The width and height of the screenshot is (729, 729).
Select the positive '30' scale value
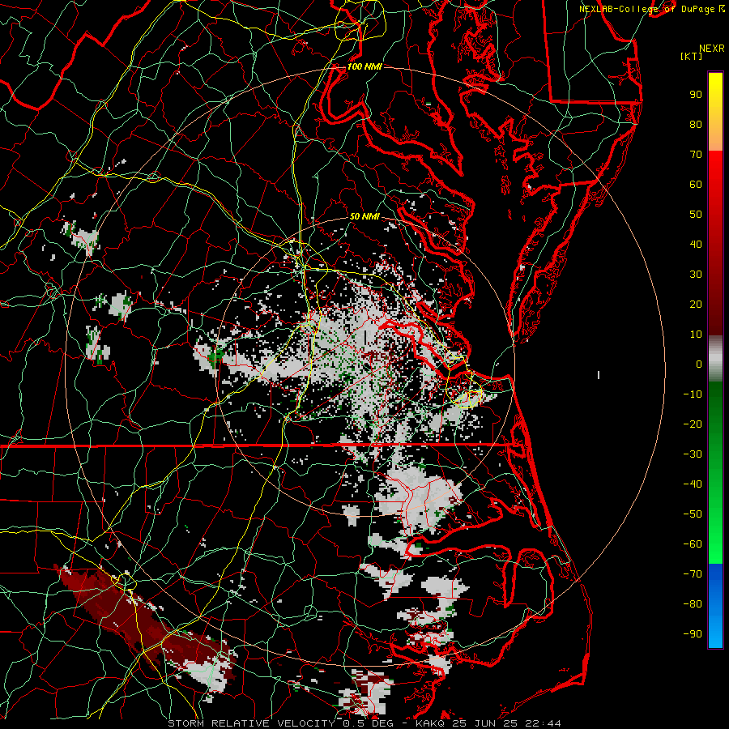696,275
